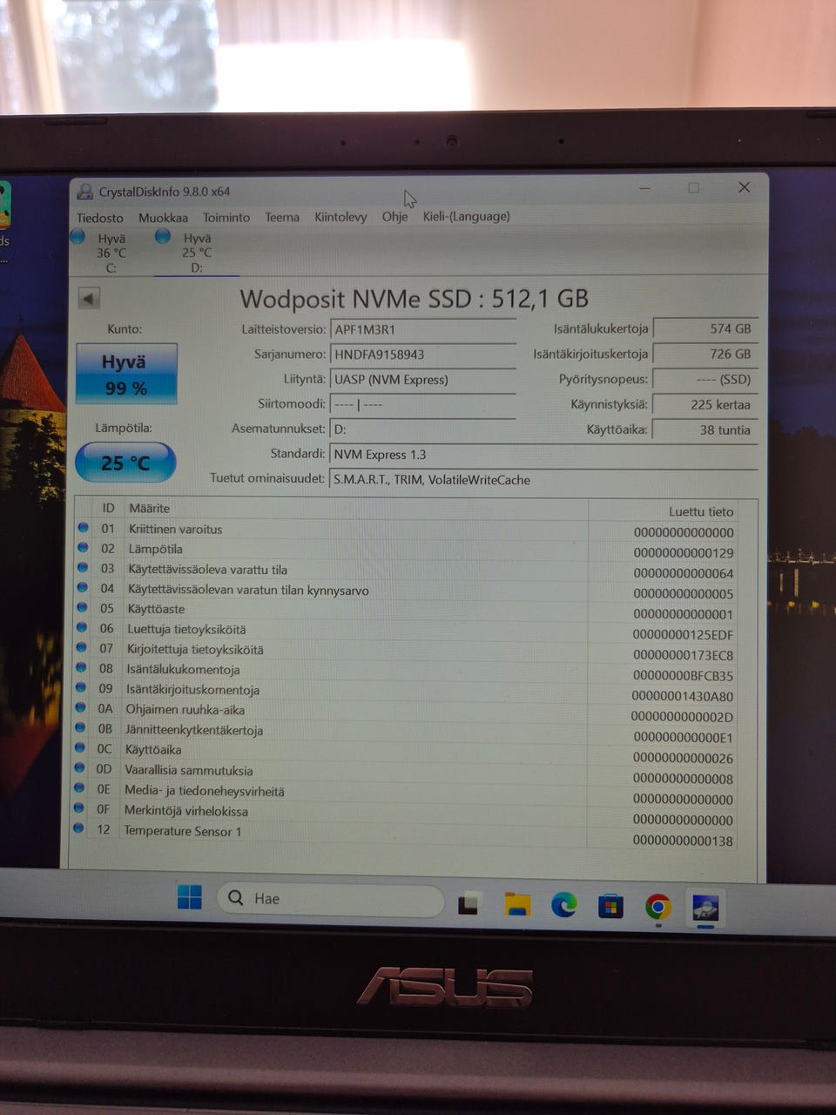Click the status dot for Käytettävissäoleva varattu tila
This screenshot has height=1115, width=836.
pos(83,567)
